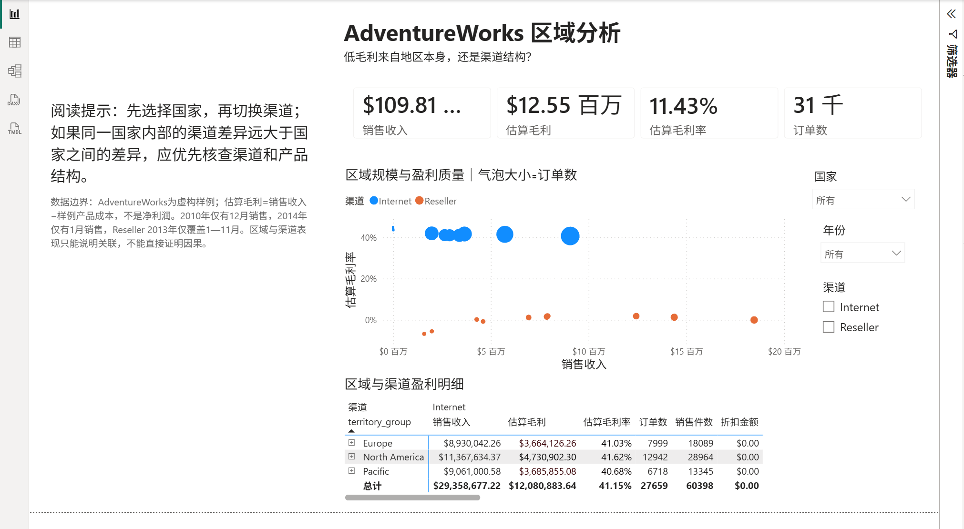964x529 pixels.
Task: Switch to Table view icon
Action: [15, 42]
